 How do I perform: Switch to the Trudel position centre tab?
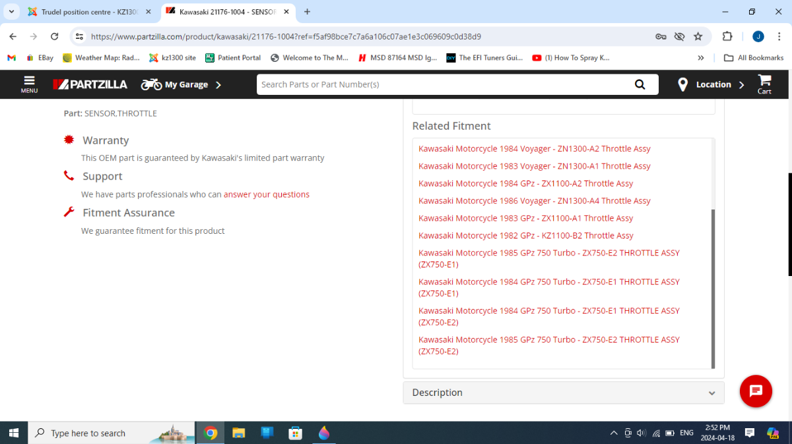[x=89, y=12]
